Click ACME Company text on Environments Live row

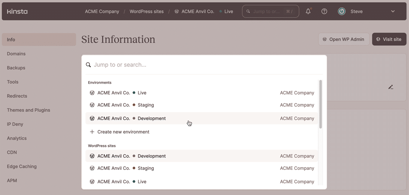click(297, 93)
